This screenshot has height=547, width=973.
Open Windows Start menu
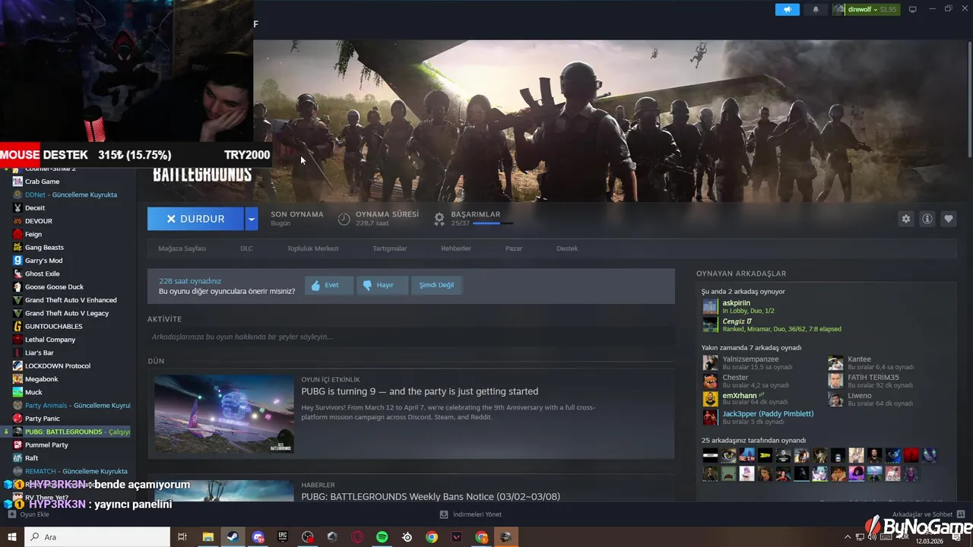(11, 537)
